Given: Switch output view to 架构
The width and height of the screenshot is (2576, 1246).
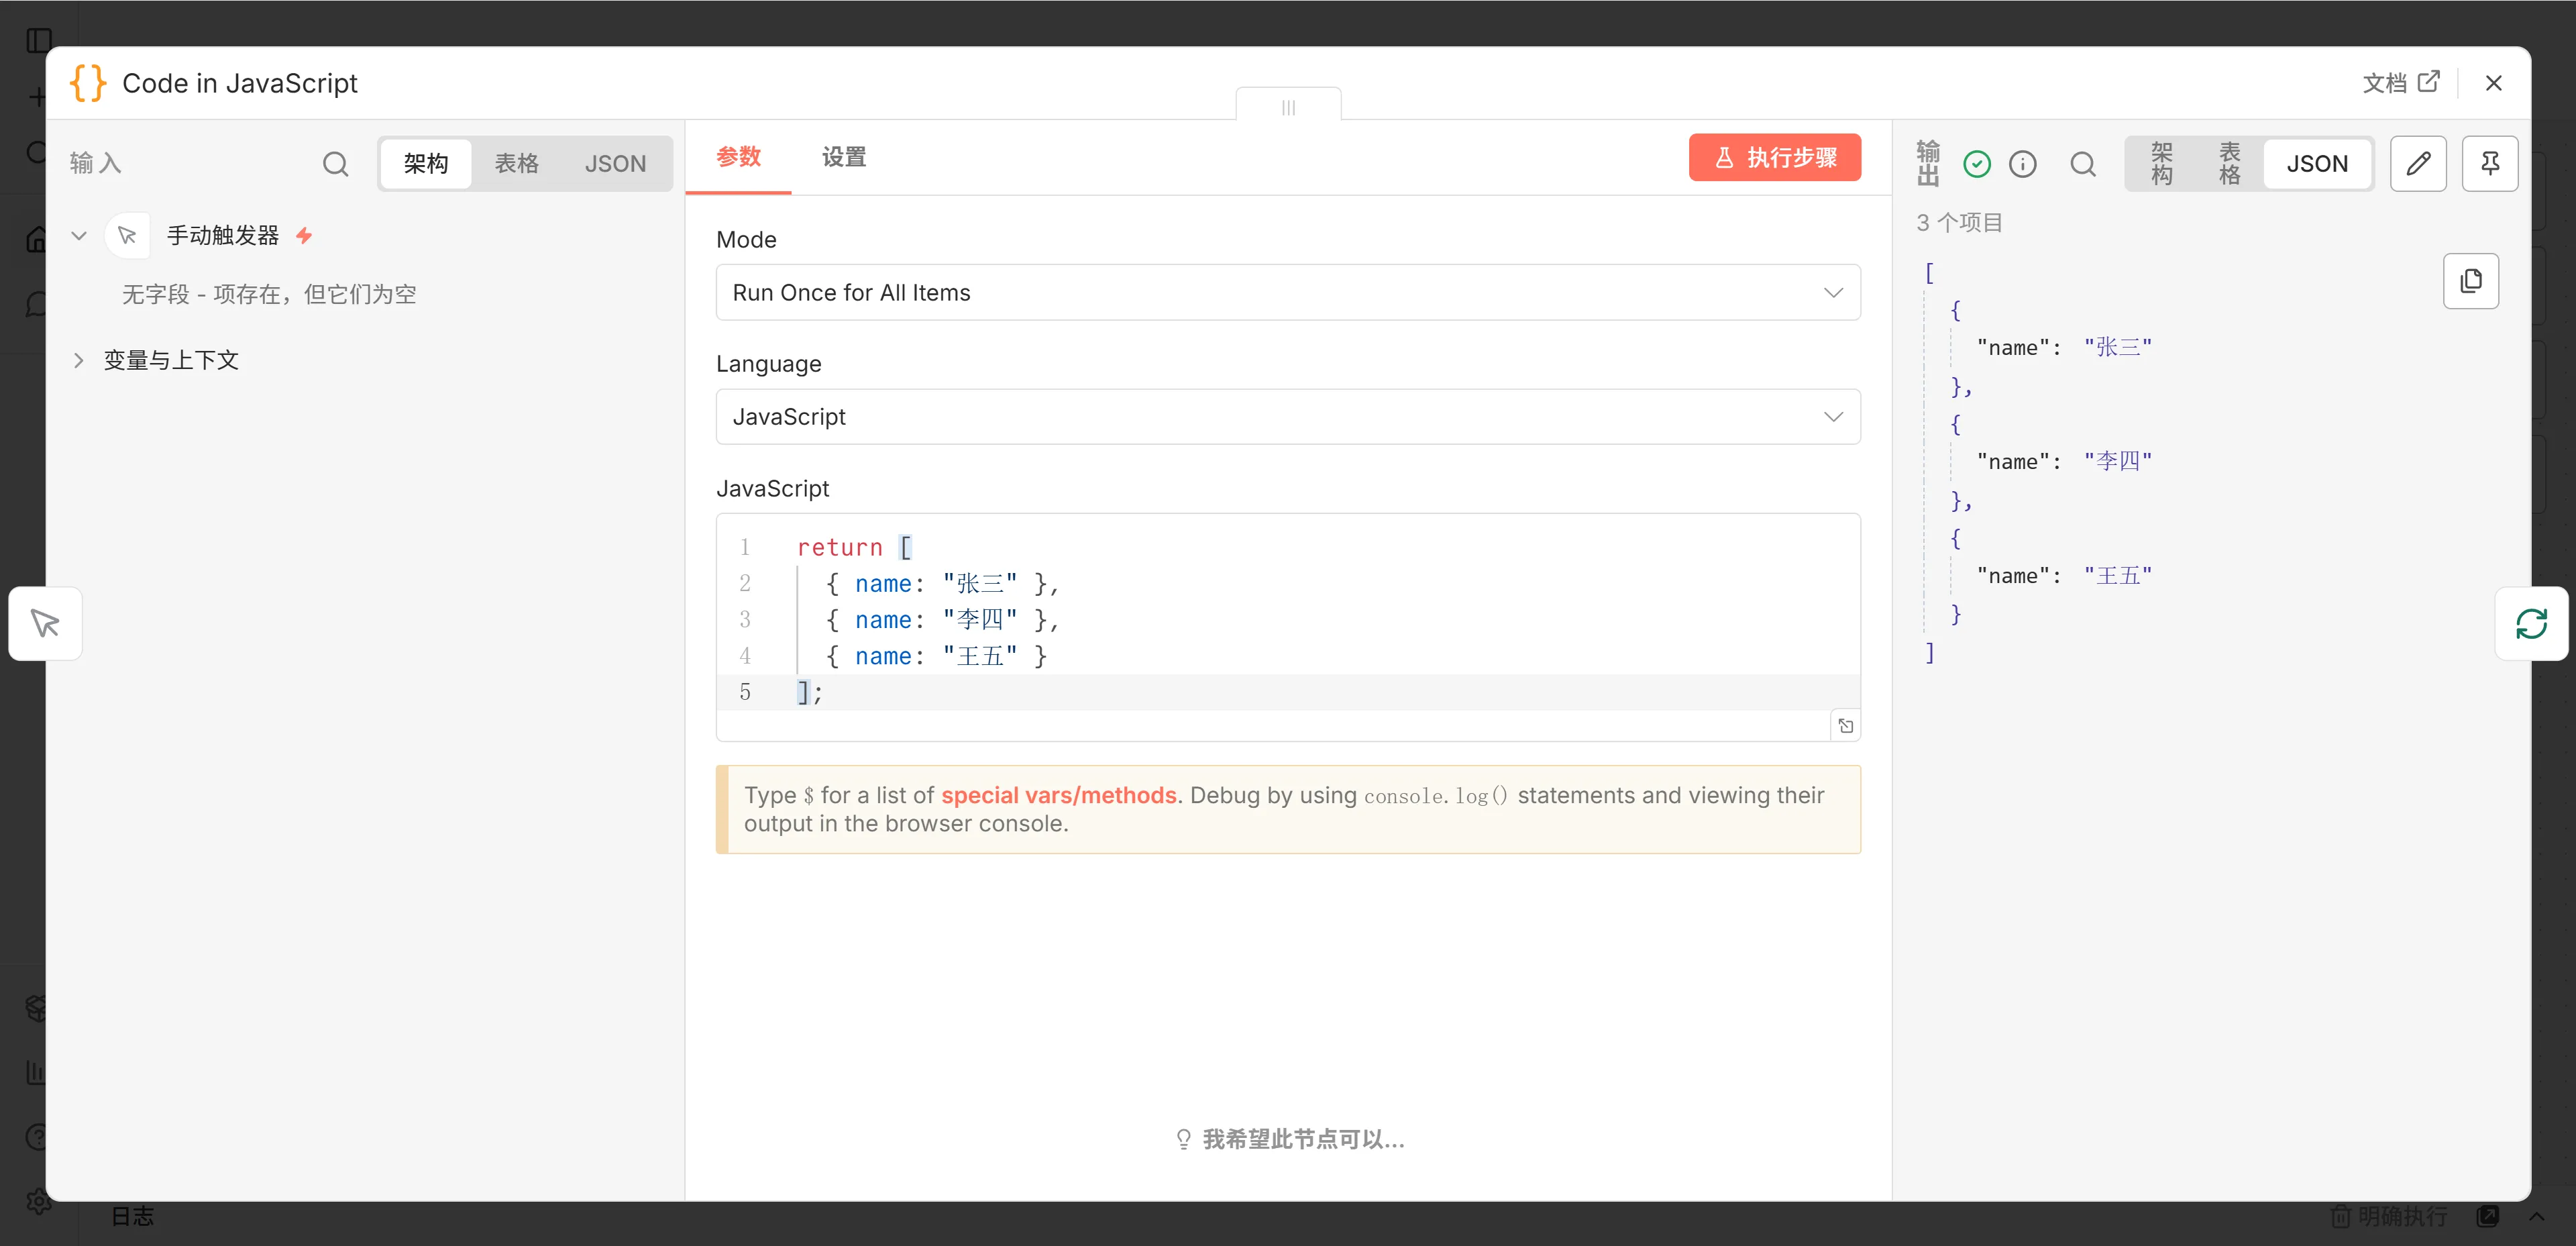Looking at the screenshot, I should (2161, 164).
